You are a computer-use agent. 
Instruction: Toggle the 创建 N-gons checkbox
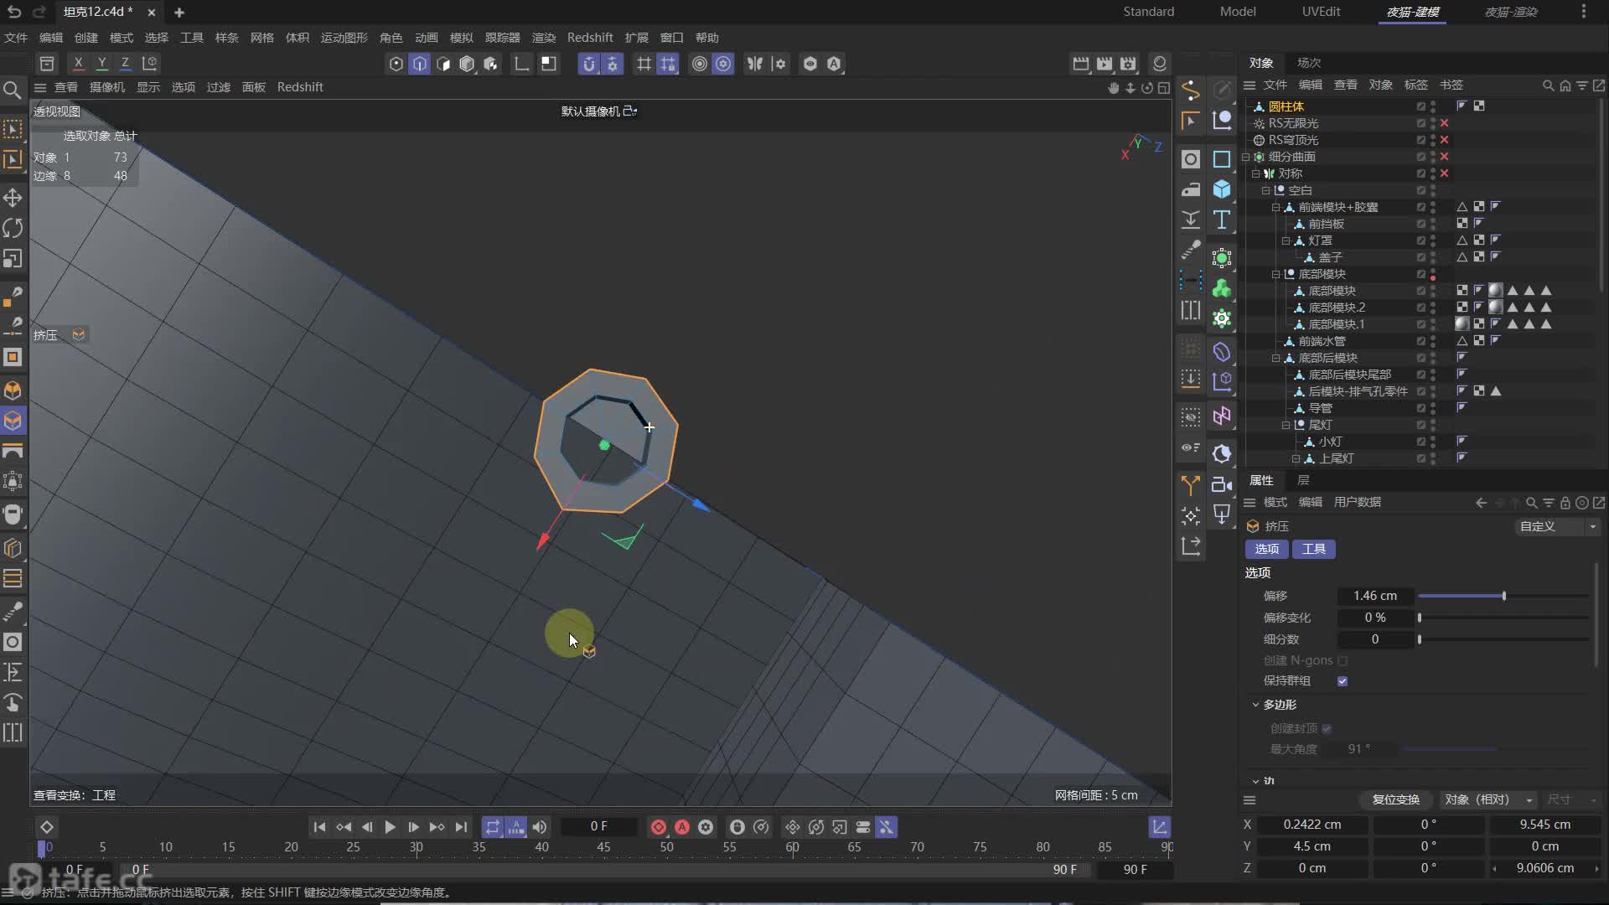[1343, 660]
